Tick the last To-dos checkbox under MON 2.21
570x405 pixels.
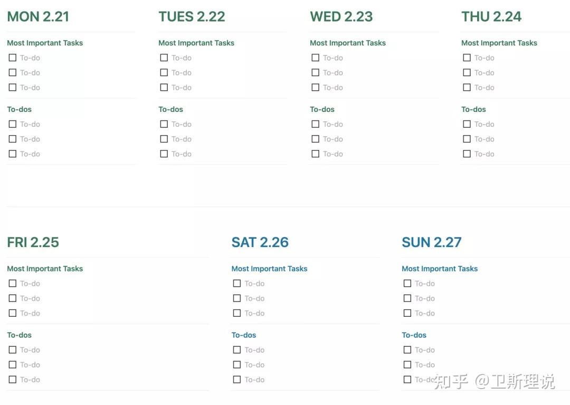[13, 154]
